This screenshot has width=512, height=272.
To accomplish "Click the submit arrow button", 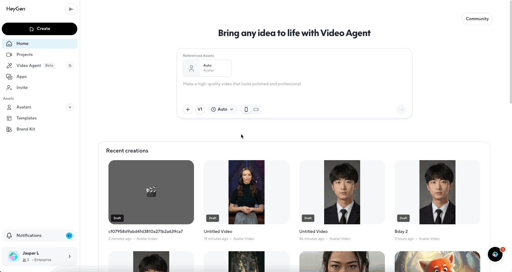I will click(x=401, y=109).
